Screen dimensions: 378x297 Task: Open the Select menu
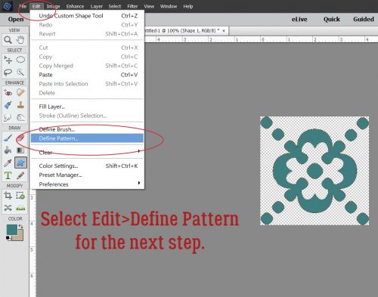(115, 6)
